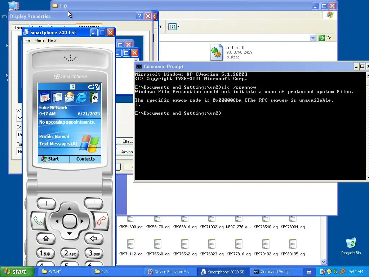
Task: Open Contacts card icon on smartphone screen
Action: click(57, 97)
